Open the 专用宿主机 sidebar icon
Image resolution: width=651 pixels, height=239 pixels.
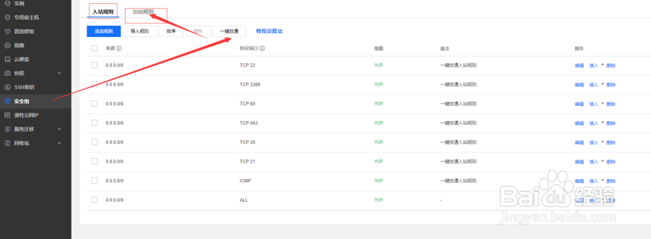7,18
